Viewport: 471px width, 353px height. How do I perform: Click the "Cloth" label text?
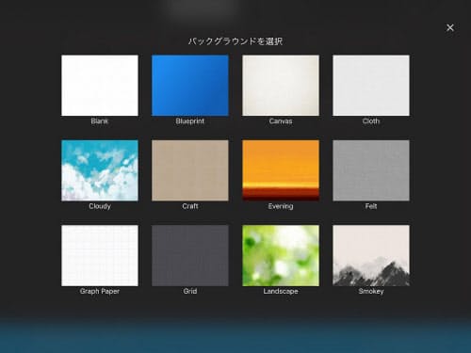(371, 121)
